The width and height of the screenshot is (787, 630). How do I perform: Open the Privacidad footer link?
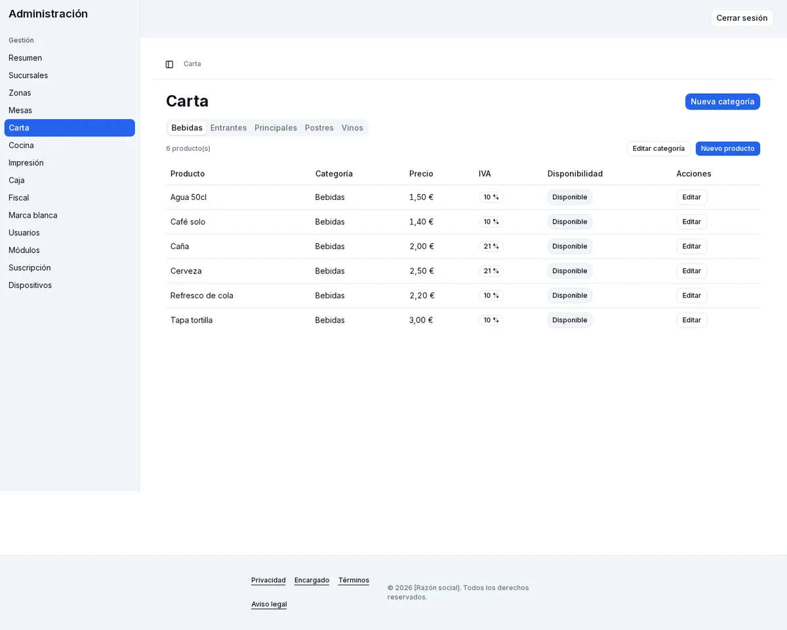click(x=268, y=580)
